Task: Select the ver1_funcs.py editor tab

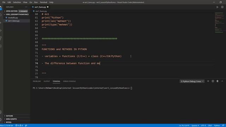Action: [40, 7]
